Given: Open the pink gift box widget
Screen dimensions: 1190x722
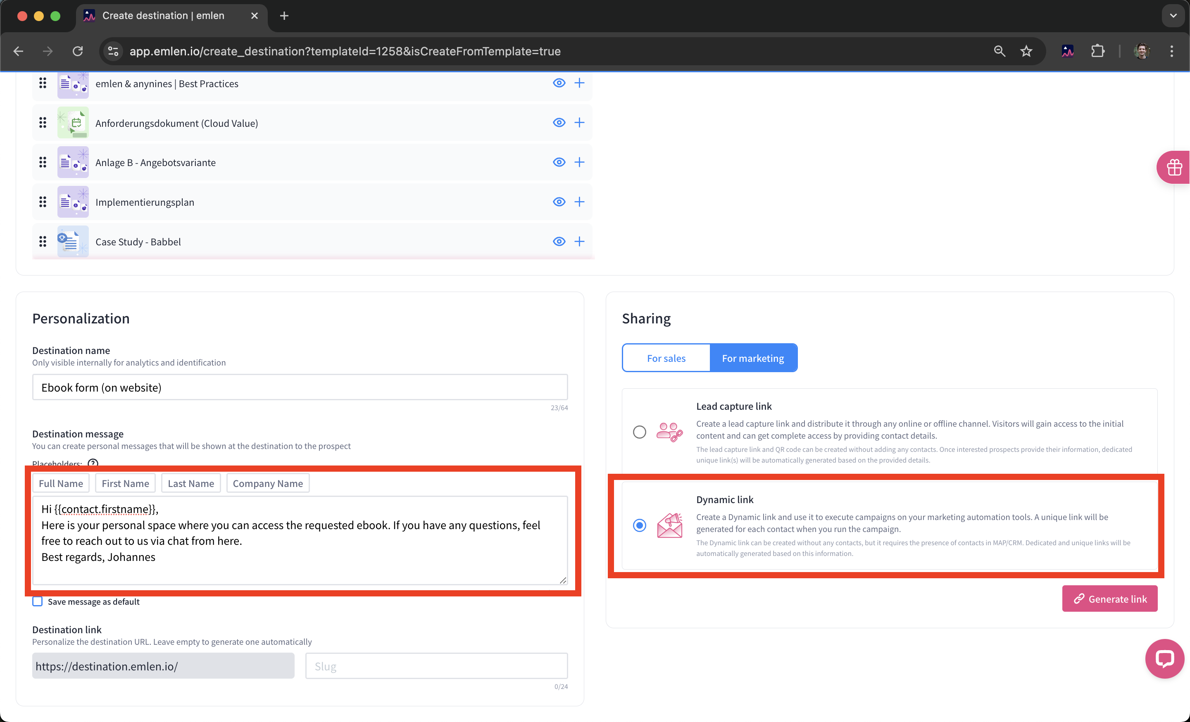Looking at the screenshot, I should (x=1174, y=167).
